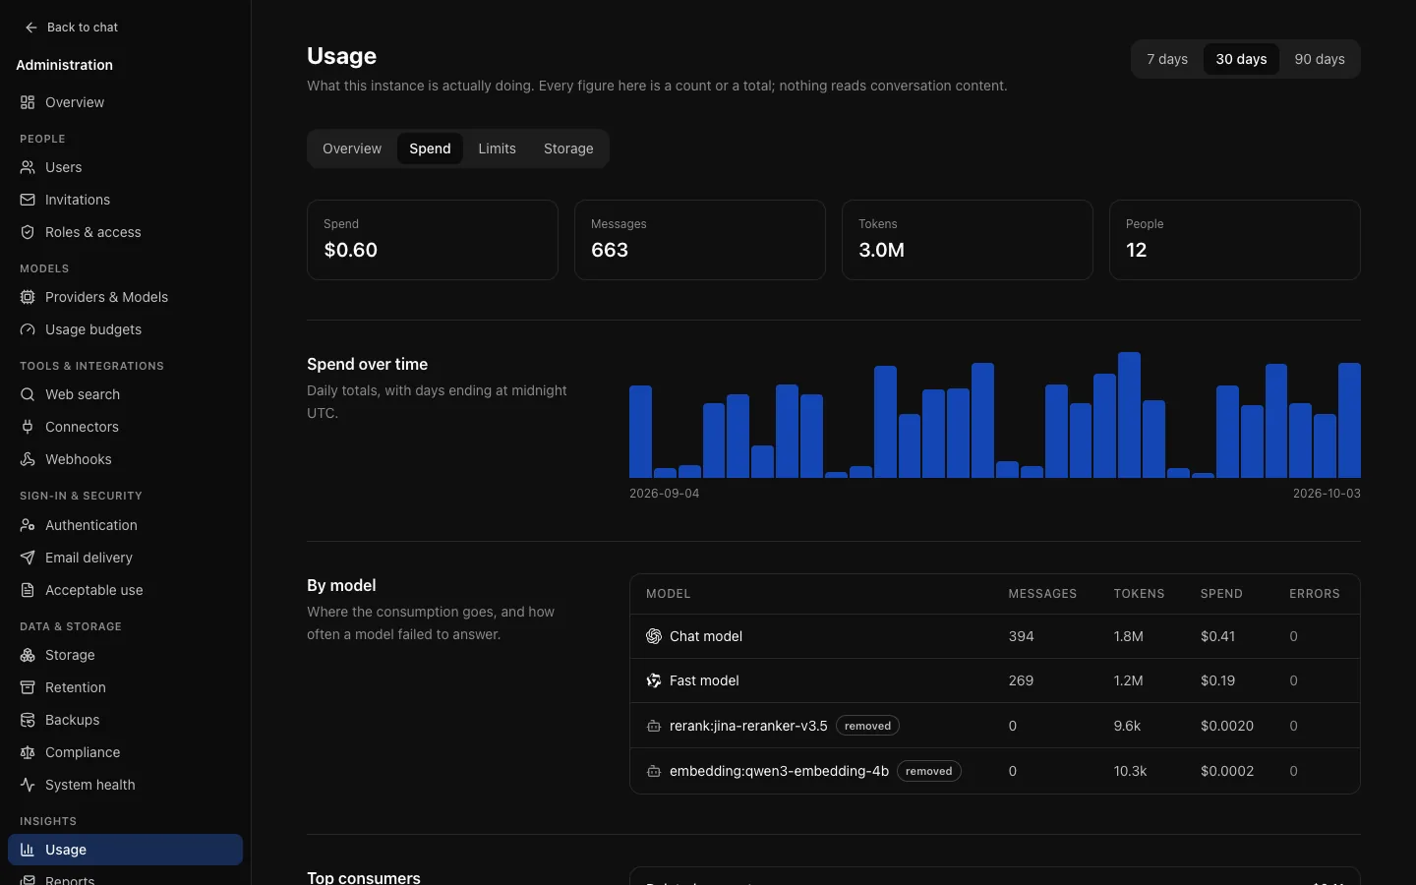Click the Spend $0.60 summary card
Screen dimensions: 1416x885
[433, 240]
